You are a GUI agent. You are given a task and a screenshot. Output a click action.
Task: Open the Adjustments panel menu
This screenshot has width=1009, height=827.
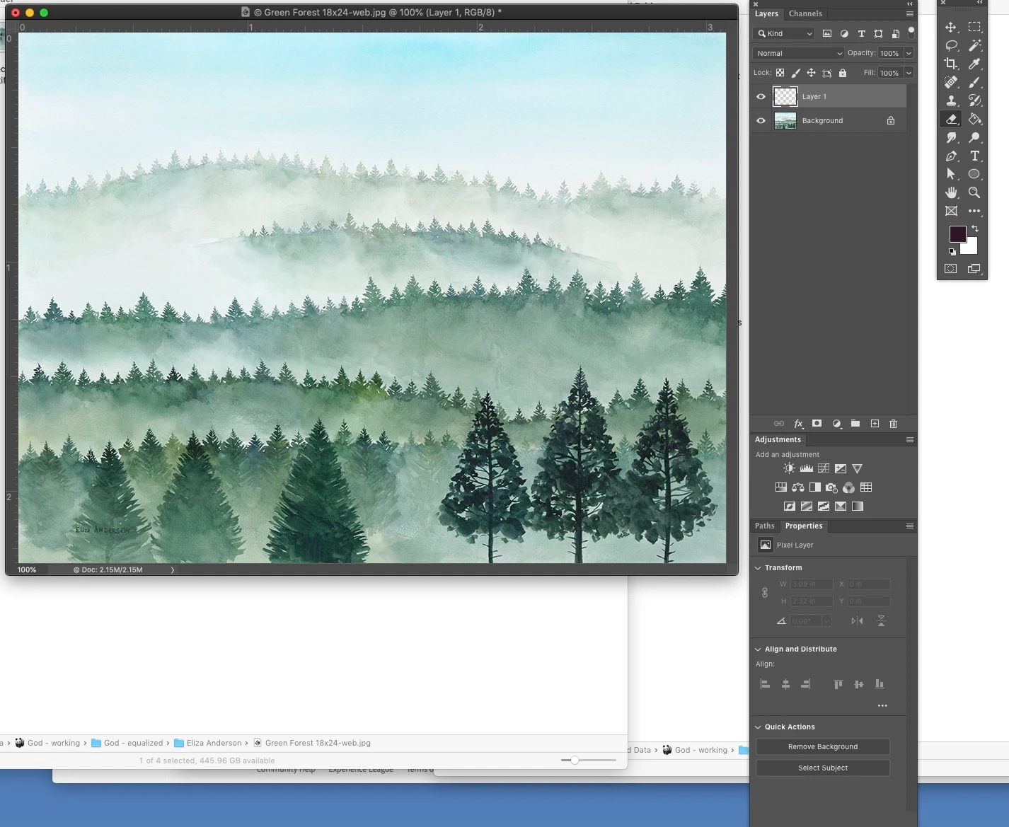tap(910, 440)
